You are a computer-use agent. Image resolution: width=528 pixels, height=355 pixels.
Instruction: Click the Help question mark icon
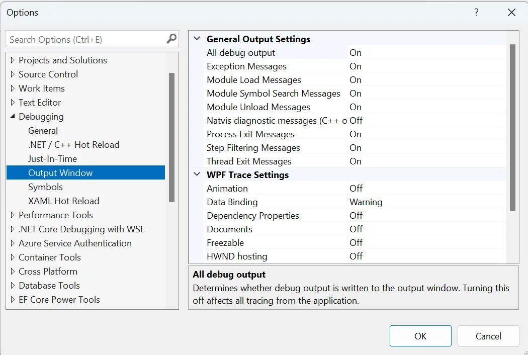tap(476, 13)
